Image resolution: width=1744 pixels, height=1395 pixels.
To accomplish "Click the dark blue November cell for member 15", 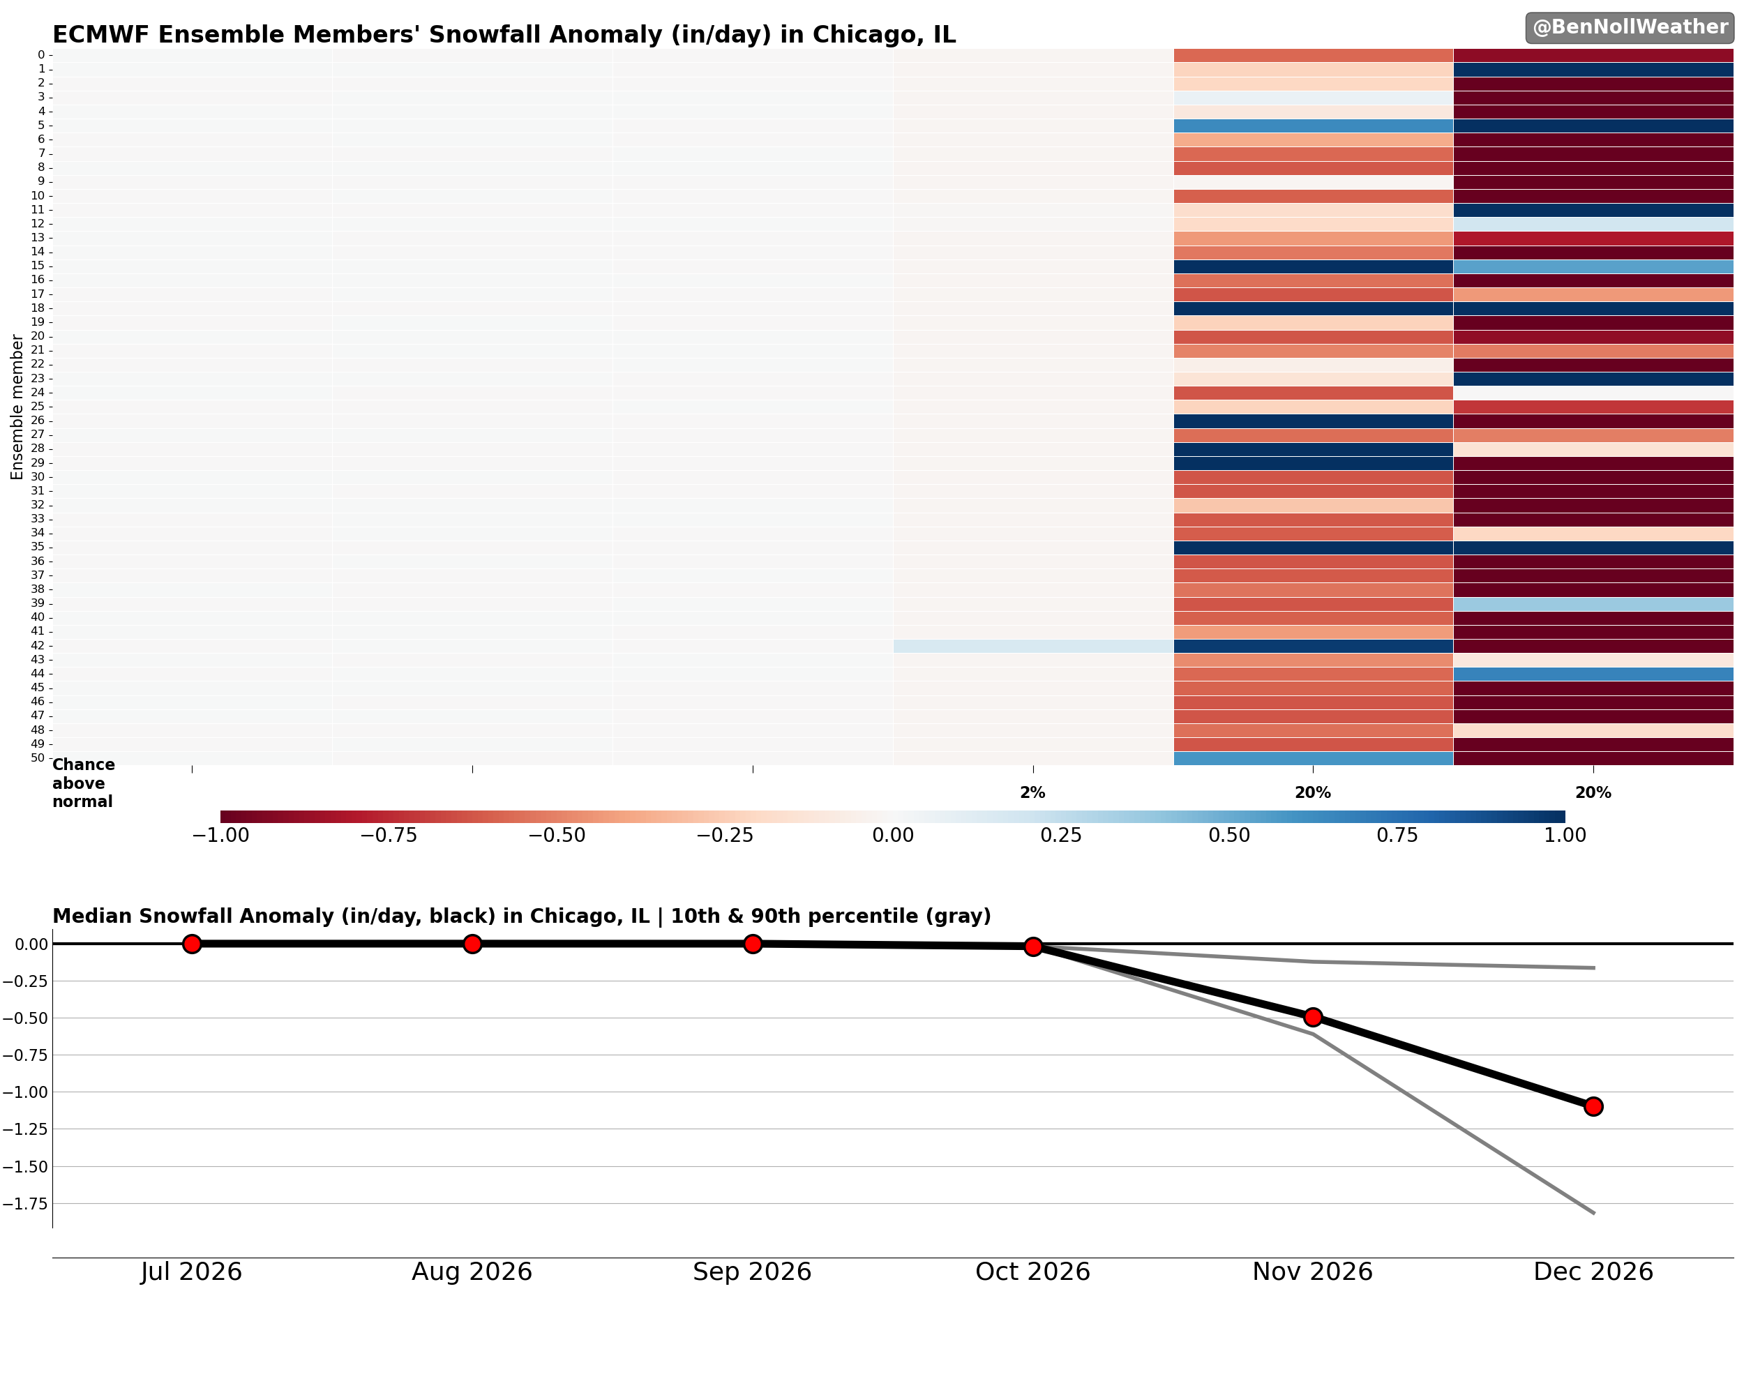I will point(1313,267).
